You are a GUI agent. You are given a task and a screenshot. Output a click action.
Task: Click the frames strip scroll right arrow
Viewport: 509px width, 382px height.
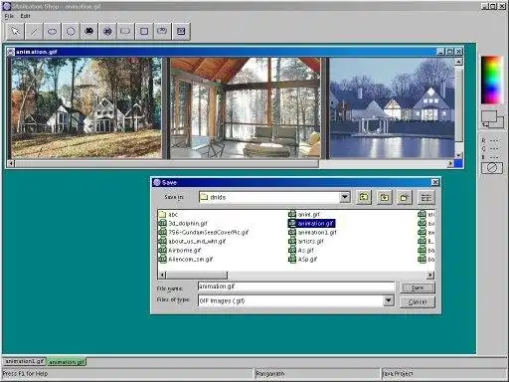pos(450,163)
